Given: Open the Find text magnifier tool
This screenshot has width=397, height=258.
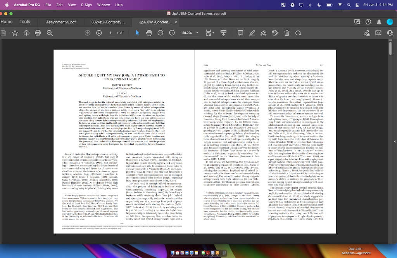Looking at the screenshot, I should click(50, 33).
